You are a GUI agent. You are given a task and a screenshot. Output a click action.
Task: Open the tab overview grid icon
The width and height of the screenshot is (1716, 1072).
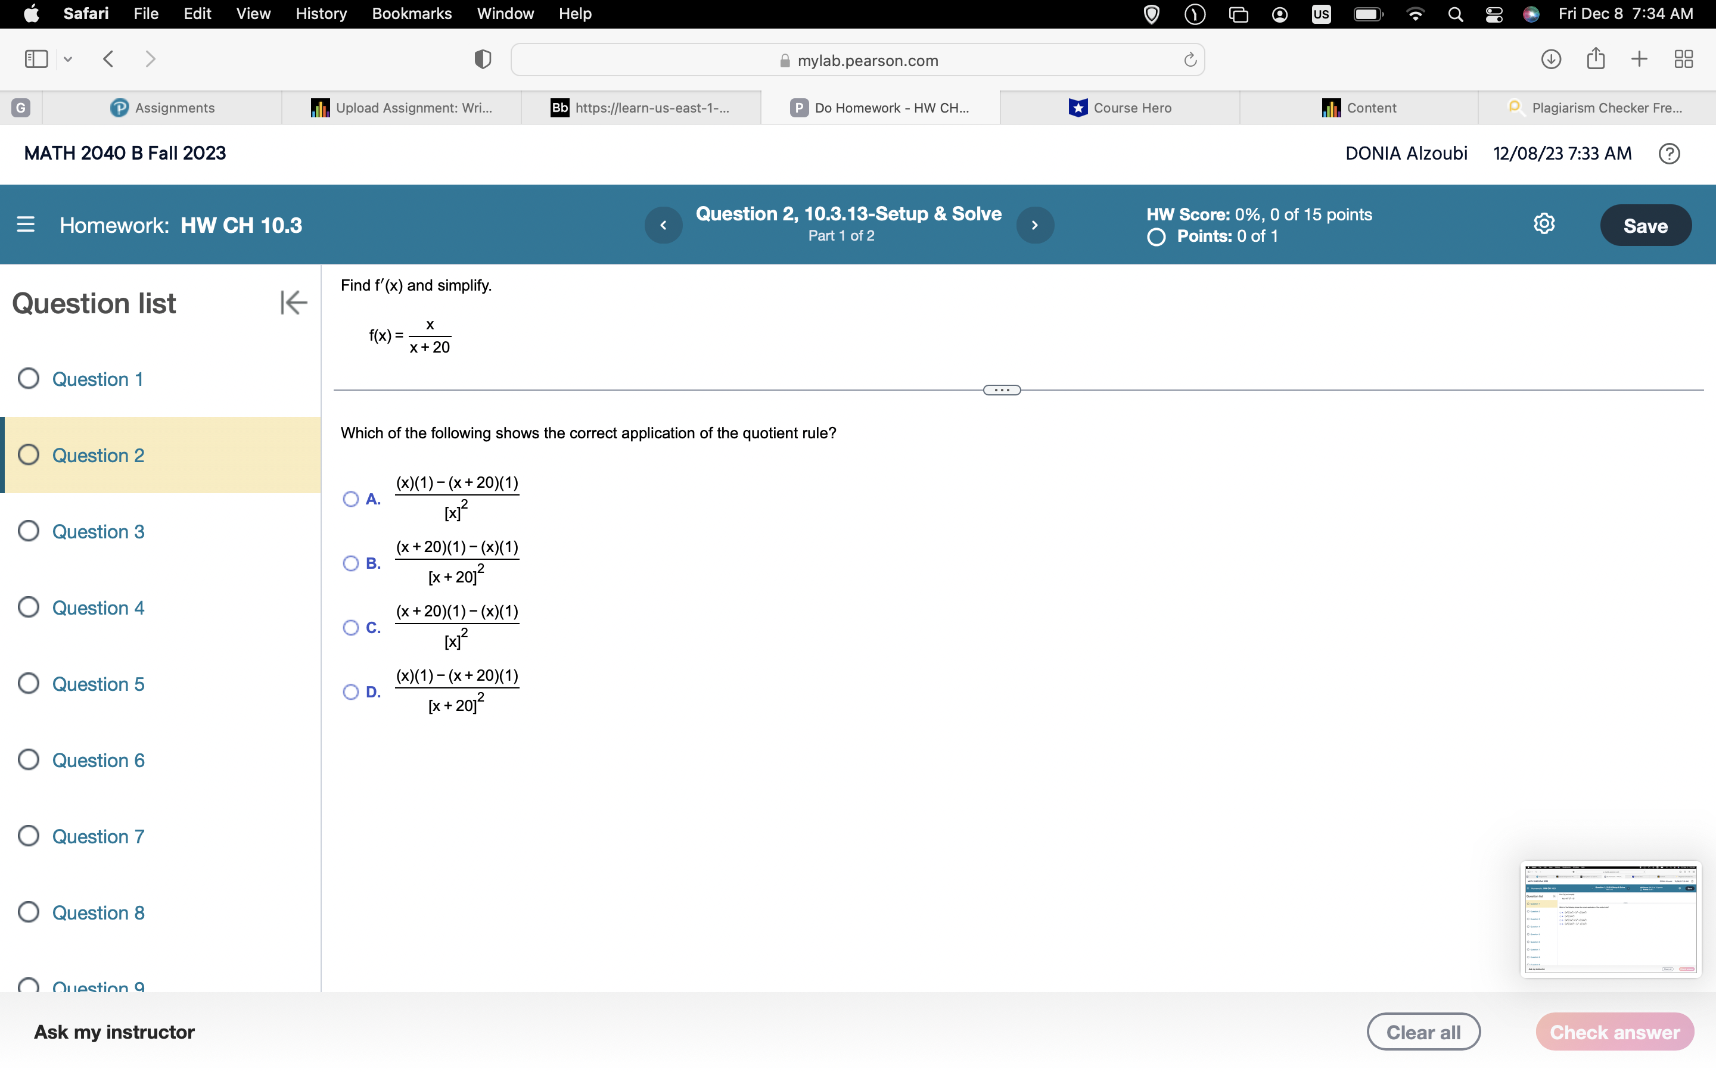[1683, 59]
